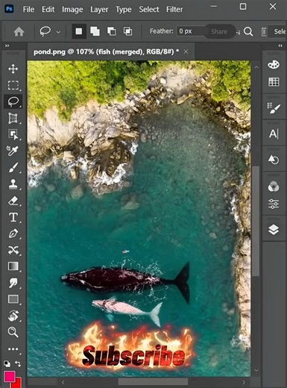287x388 pixels.
Task: Select the Eraser tool
Action: click(x=13, y=201)
